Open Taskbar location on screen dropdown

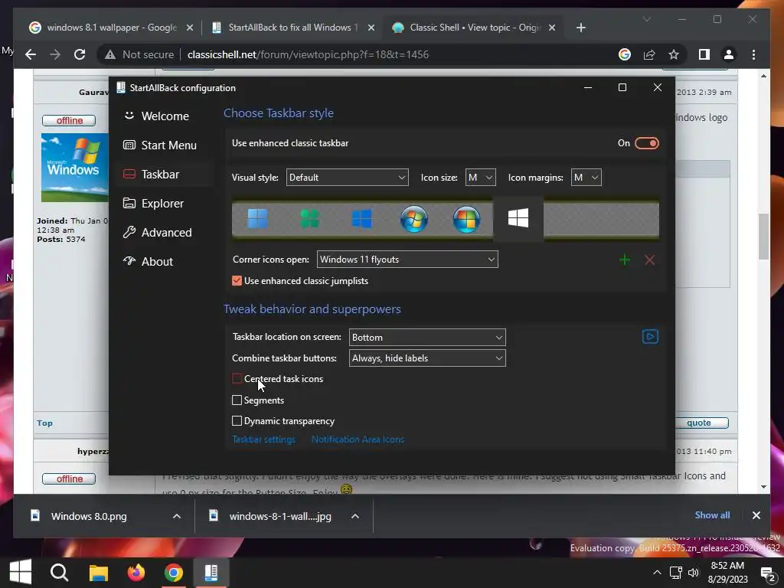click(x=427, y=338)
